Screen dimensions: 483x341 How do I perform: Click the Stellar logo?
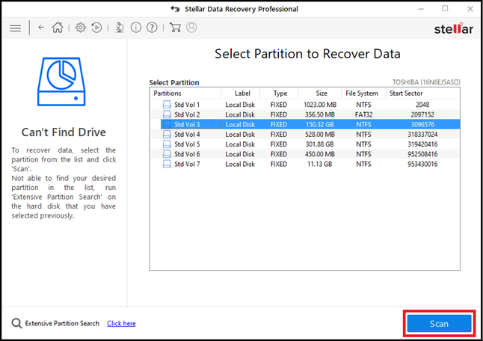click(453, 28)
